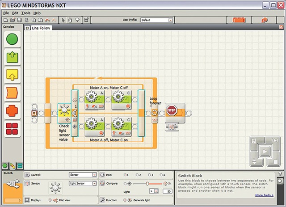Select the Pan hand tool in toolbar
This screenshot has height=207, width=286.
click(x=70, y=20)
